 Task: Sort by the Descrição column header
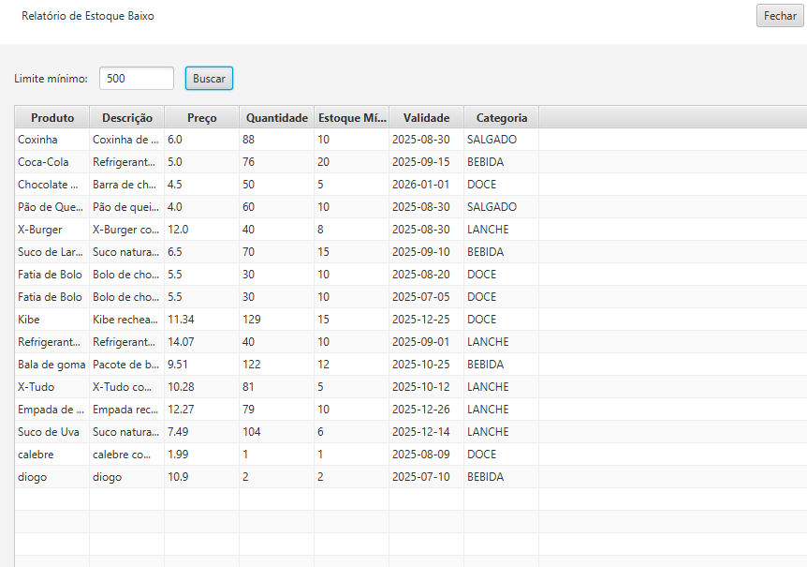coord(127,118)
